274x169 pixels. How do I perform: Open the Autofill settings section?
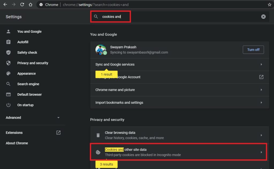(x=23, y=42)
